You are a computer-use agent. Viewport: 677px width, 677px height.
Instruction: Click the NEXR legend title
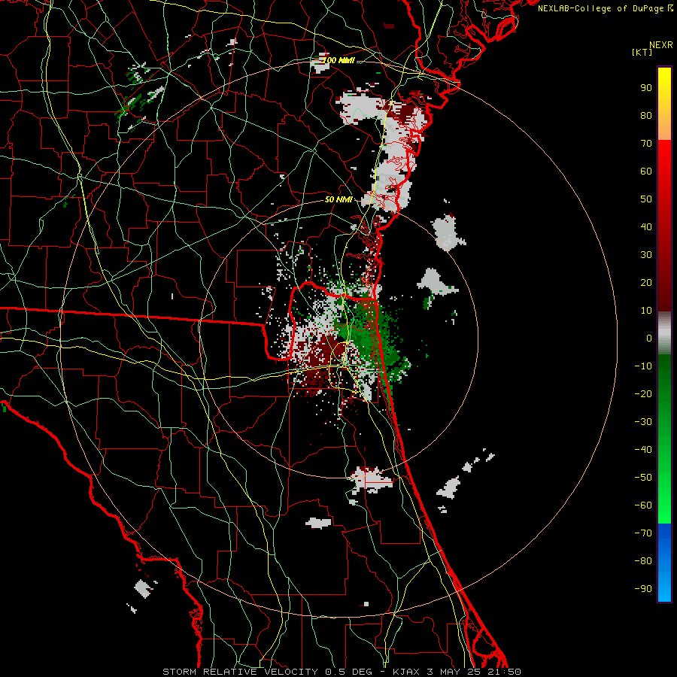coord(661,45)
